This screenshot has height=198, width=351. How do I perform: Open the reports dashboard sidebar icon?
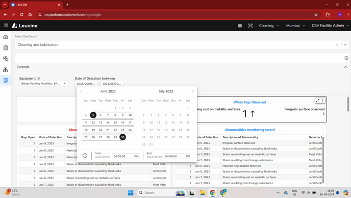[6, 80]
